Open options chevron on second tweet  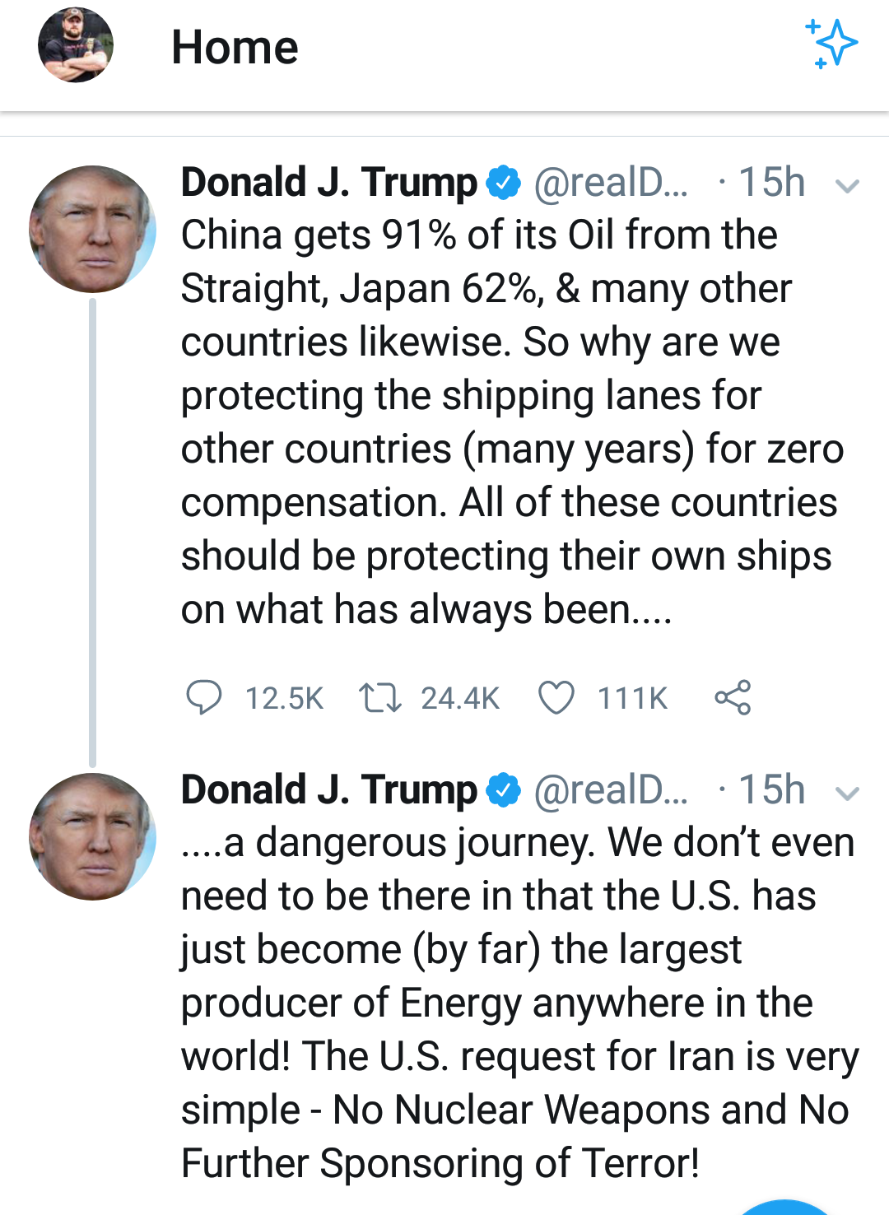(847, 794)
